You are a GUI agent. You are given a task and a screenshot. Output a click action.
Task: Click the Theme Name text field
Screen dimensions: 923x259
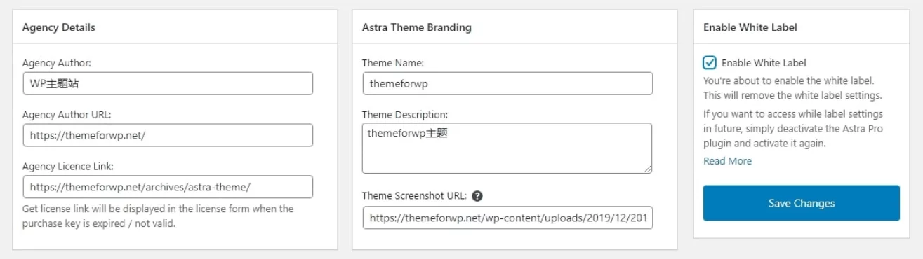[507, 84]
